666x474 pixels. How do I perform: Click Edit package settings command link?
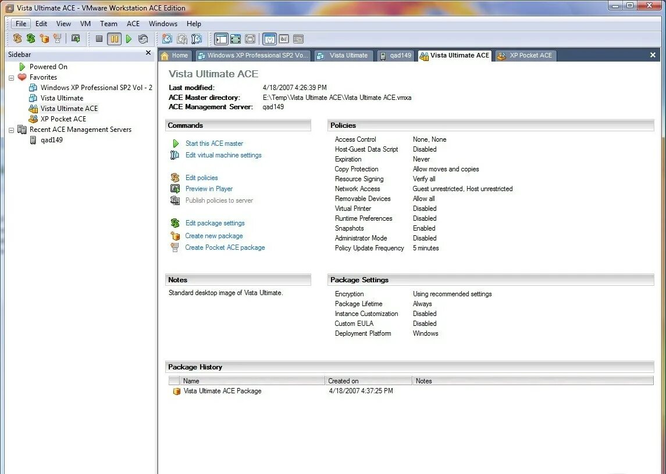pos(215,223)
